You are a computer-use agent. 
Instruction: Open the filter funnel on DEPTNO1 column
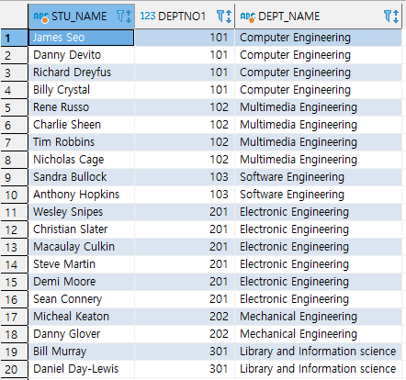click(220, 16)
